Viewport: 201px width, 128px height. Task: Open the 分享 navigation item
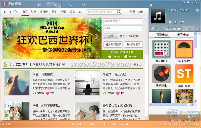[72, 12]
